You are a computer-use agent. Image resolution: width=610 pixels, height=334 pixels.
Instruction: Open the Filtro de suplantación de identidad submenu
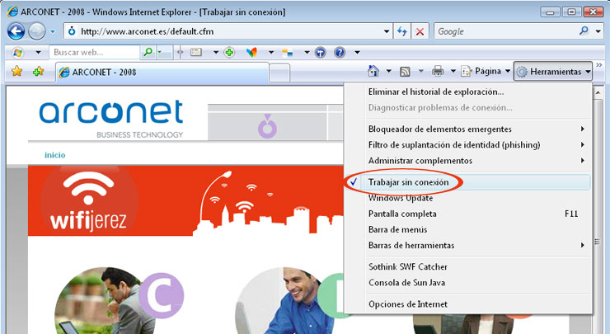click(x=468, y=145)
